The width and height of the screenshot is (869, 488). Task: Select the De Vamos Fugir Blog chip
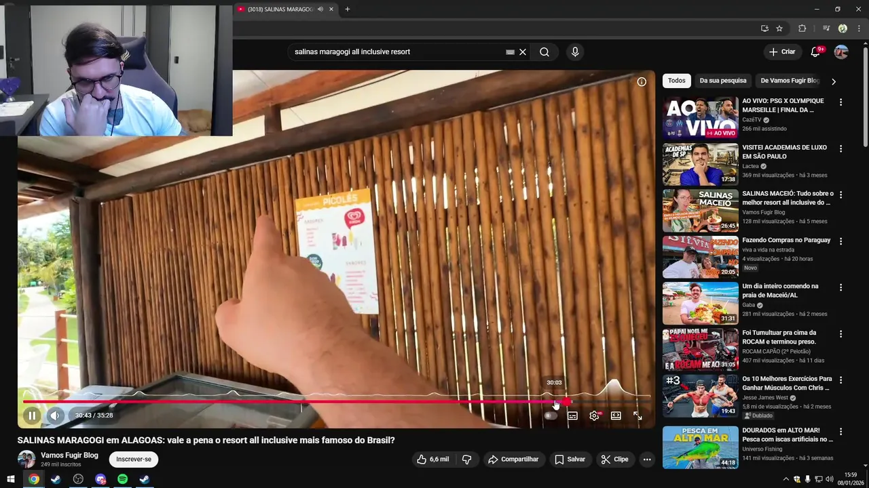[x=790, y=81]
